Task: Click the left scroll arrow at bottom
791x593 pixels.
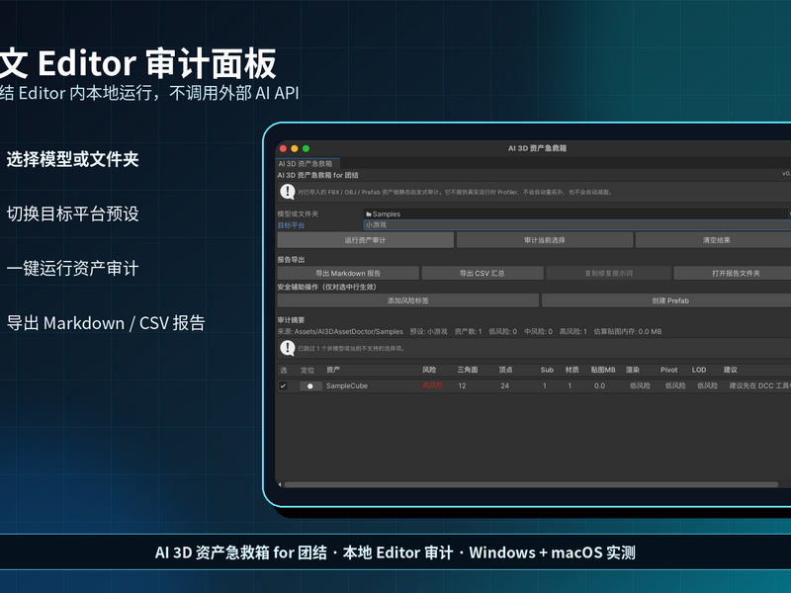Action: tap(280, 484)
